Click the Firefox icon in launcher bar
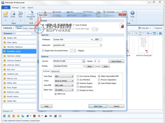Screen dimensions: 165x123 point(34,116)
